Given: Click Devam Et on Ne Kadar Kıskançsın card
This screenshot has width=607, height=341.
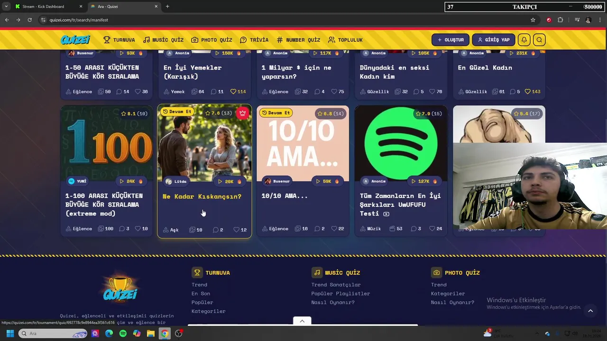Looking at the screenshot, I should [177, 112].
